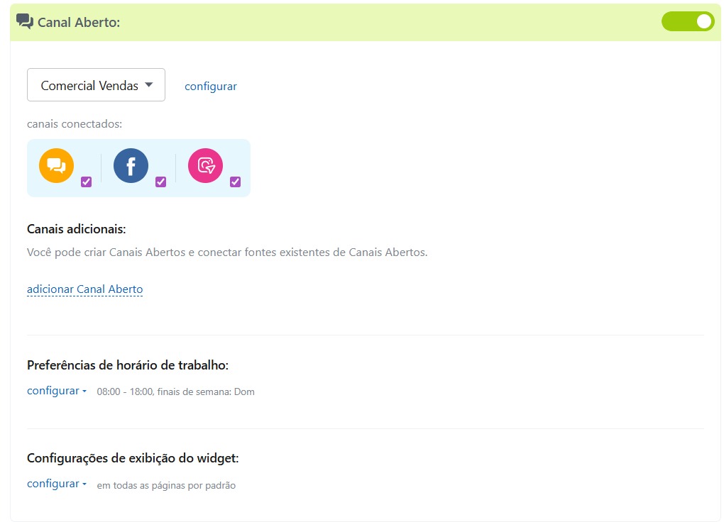Expand configurar under widget display settings
724x522 pixels.
[x=56, y=484]
